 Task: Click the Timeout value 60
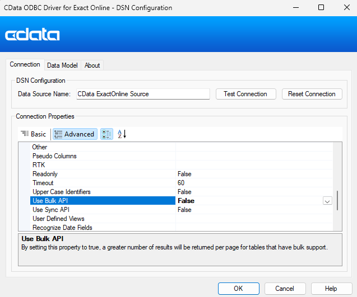[x=181, y=183]
